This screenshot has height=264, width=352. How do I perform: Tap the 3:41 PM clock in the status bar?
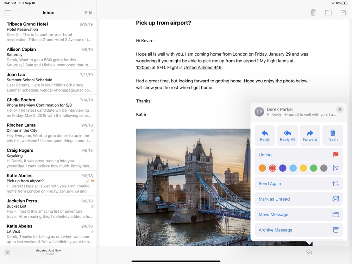coord(10,3)
